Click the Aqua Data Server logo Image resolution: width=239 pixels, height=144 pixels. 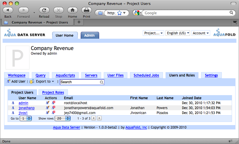click(24, 33)
